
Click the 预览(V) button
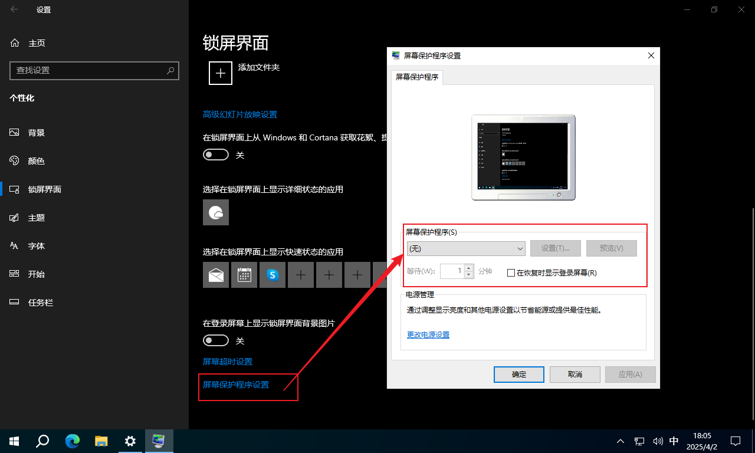(612, 248)
